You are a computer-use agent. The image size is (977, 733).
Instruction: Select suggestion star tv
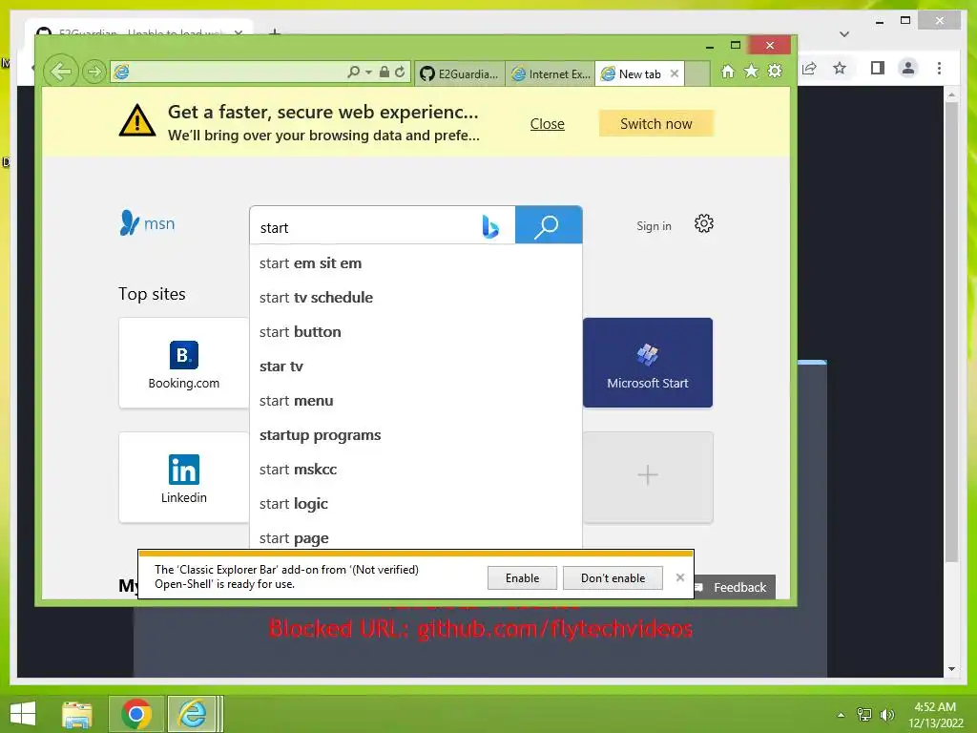(x=416, y=366)
